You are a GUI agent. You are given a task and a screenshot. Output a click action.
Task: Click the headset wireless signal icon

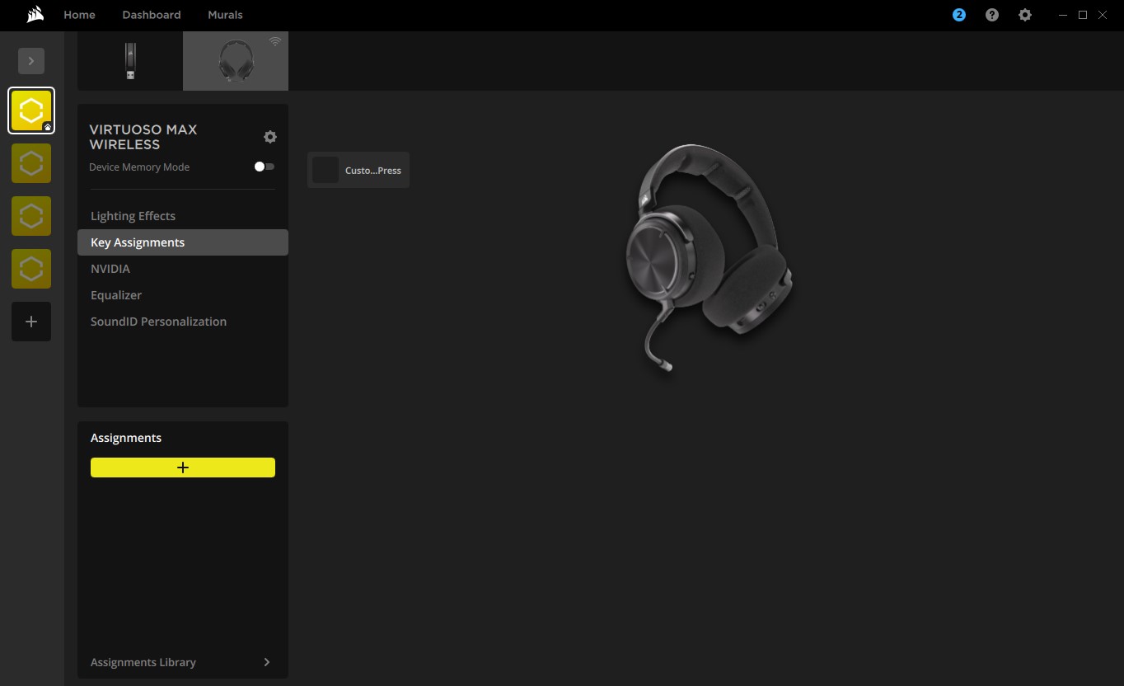point(275,41)
